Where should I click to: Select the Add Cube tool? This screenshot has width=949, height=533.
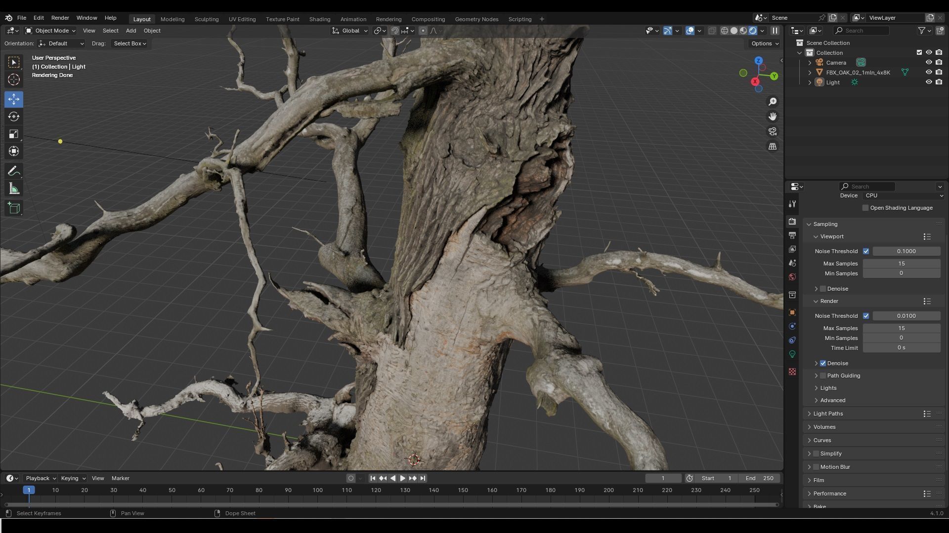(14, 208)
